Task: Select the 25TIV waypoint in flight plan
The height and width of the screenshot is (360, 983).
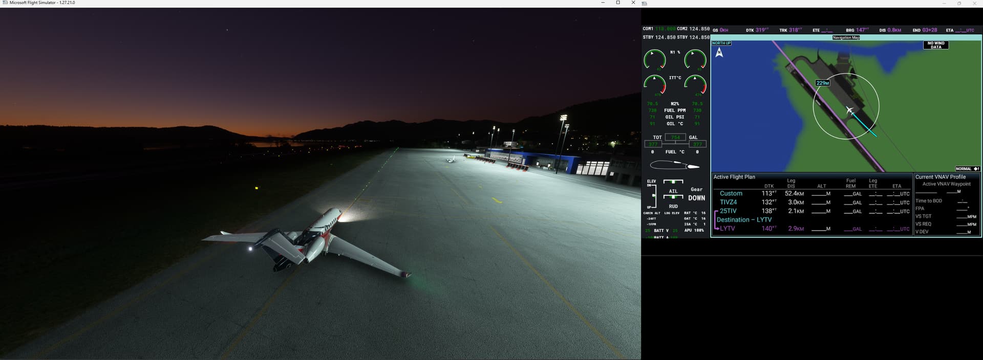Action: click(x=728, y=211)
